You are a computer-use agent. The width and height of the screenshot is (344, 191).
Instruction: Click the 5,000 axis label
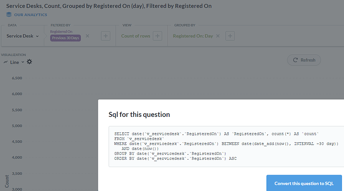(17, 126)
